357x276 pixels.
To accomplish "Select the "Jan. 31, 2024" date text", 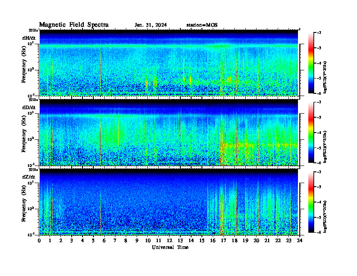I will point(151,25).
